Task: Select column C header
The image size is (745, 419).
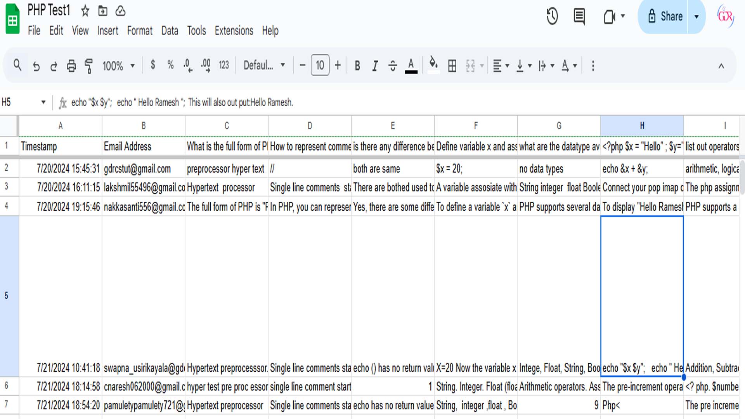Action: pos(227,126)
